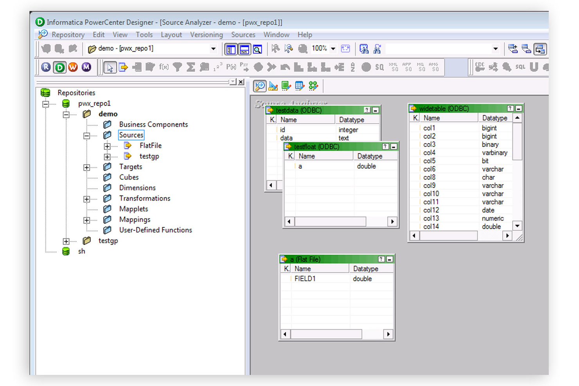Select the sh repository in the tree

coord(81,251)
